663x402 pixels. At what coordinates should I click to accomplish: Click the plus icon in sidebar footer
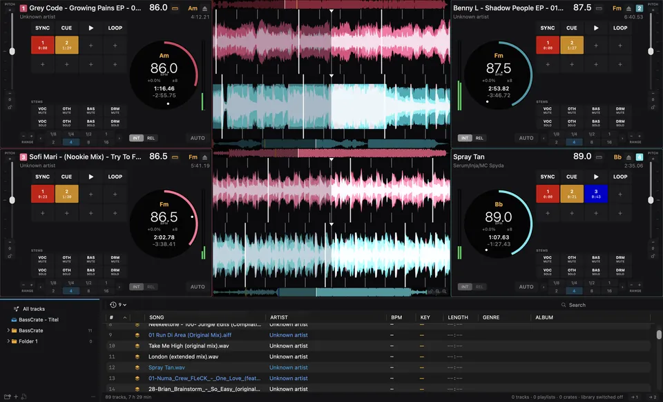tap(16, 396)
